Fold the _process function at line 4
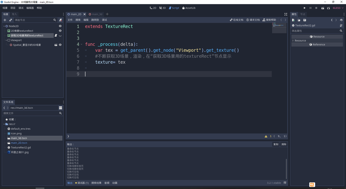The width and height of the screenshot is (346, 189). click(x=82, y=44)
